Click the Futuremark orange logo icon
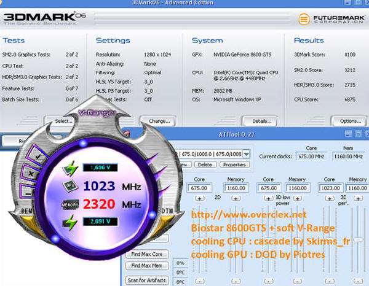Viewport: 369px width, 286px height. click(x=304, y=19)
